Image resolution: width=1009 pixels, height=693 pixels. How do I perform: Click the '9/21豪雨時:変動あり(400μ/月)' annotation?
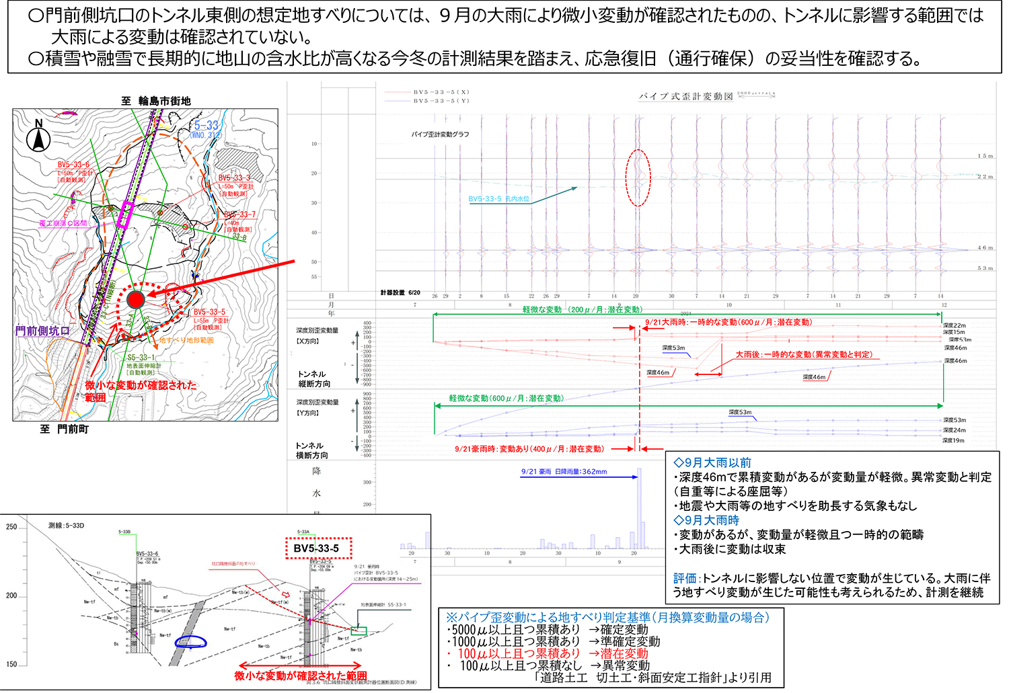click(x=529, y=449)
